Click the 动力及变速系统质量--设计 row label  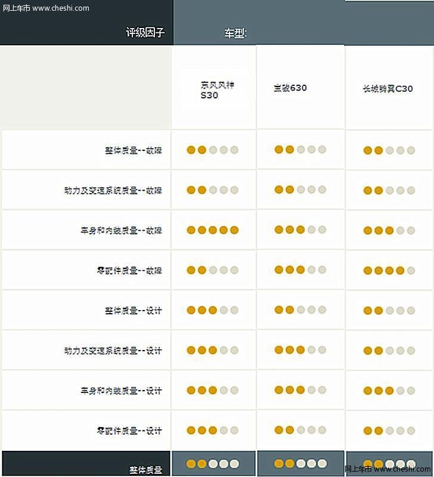point(113,351)
